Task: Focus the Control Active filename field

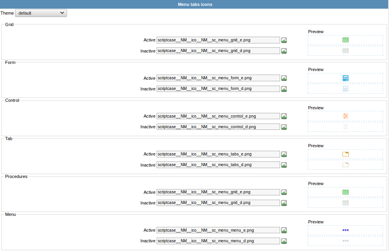Action: (x=218, y=116)
